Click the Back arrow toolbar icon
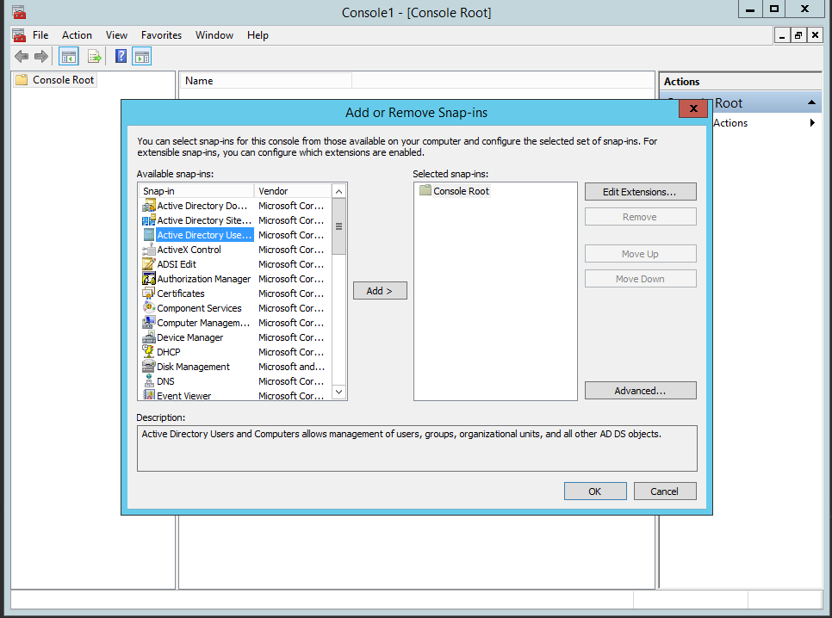Image resolution: width=832 pixels, height=618 pixels. (22, 56)
